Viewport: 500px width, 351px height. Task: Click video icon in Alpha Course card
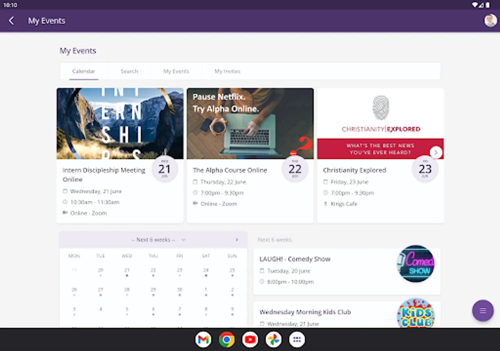tap(195, 204)
